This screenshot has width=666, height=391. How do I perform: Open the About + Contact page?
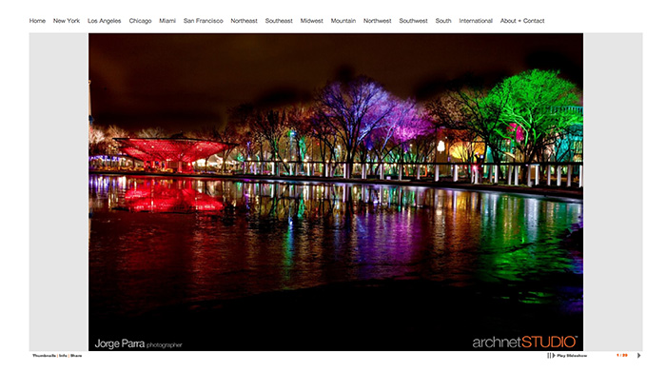(522, 20)
